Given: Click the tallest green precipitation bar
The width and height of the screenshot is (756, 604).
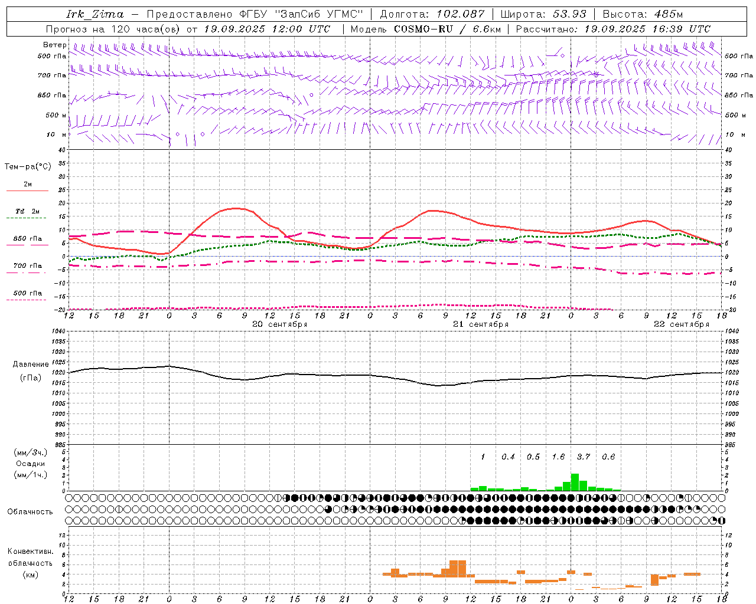Looking at the screenshot, I should [575, 482].
